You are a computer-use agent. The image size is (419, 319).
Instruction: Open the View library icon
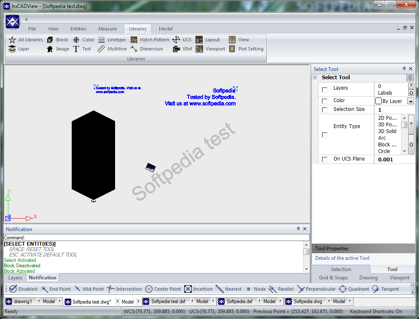[x=232, y=40]
